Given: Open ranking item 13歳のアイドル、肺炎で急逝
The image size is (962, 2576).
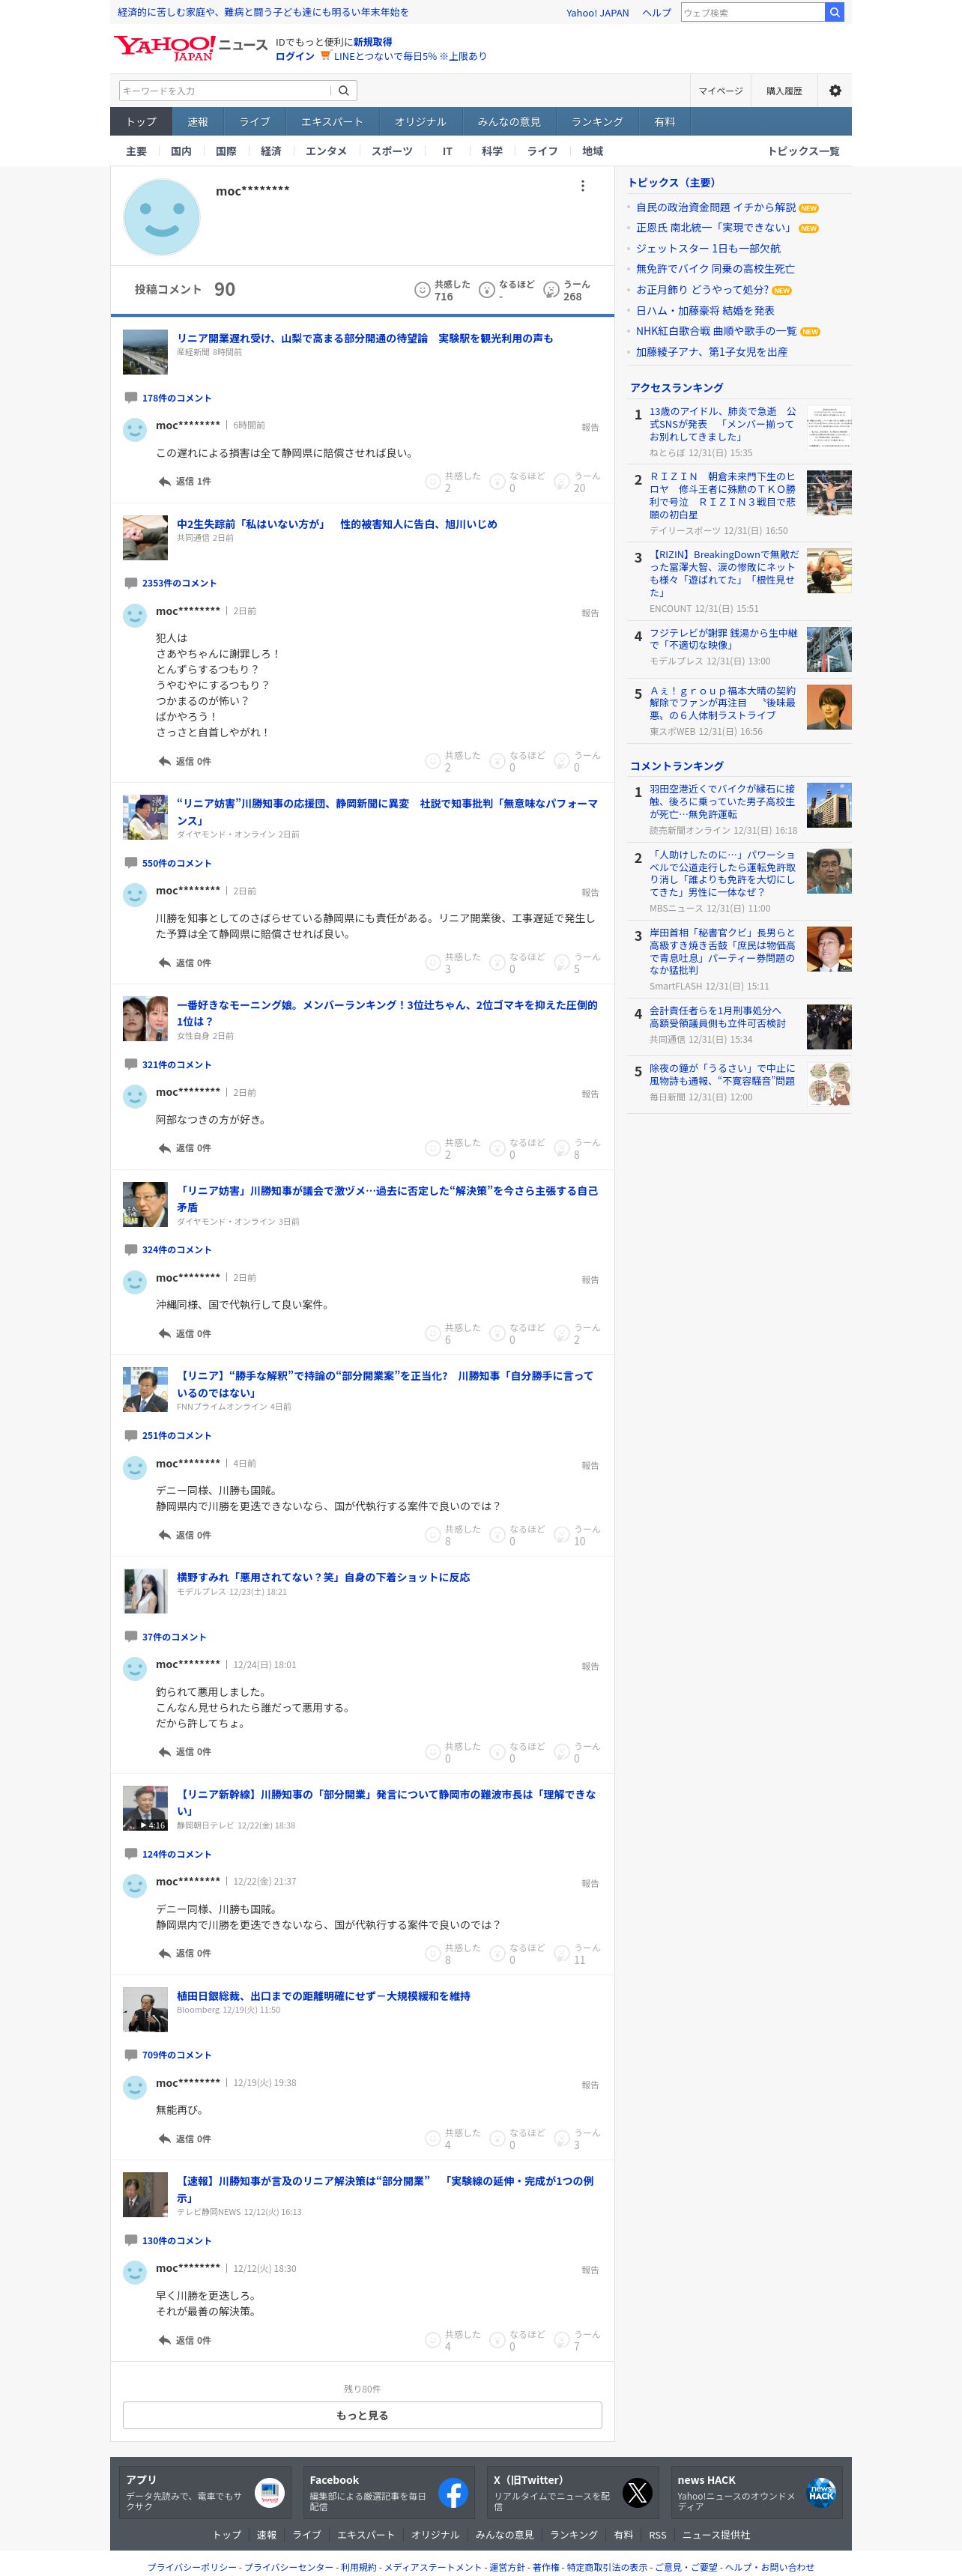Looking at the screenshot, I should click(x=723, y=424).
